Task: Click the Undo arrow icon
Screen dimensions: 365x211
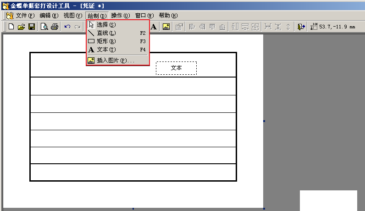Action: [67, 27]
